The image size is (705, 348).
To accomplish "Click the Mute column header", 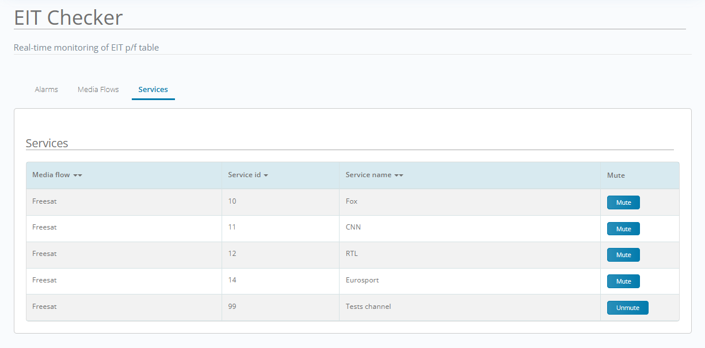I will 616,175.
